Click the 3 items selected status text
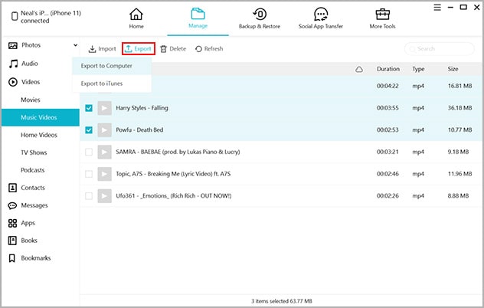Viewport: 484px width, 308px height. 282,301
